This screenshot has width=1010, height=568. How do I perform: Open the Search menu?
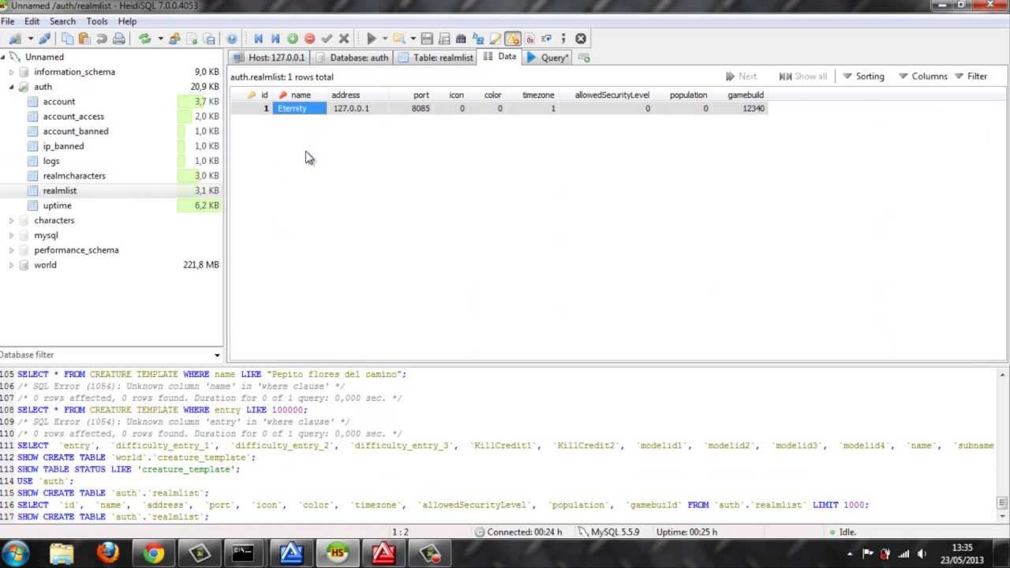pyautogui.click(x=63, y=21)
